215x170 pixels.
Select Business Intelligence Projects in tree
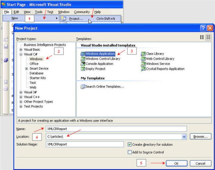45,45
